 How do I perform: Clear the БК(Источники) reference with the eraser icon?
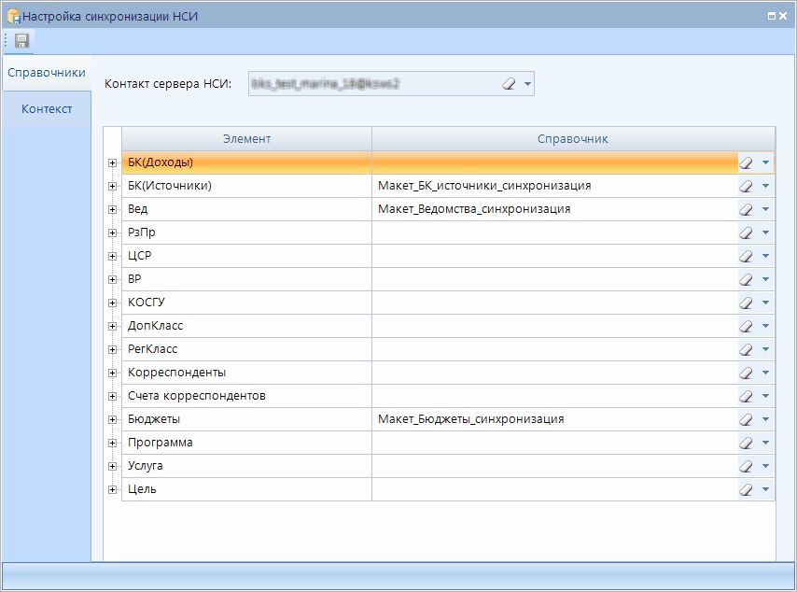[747, 186]
